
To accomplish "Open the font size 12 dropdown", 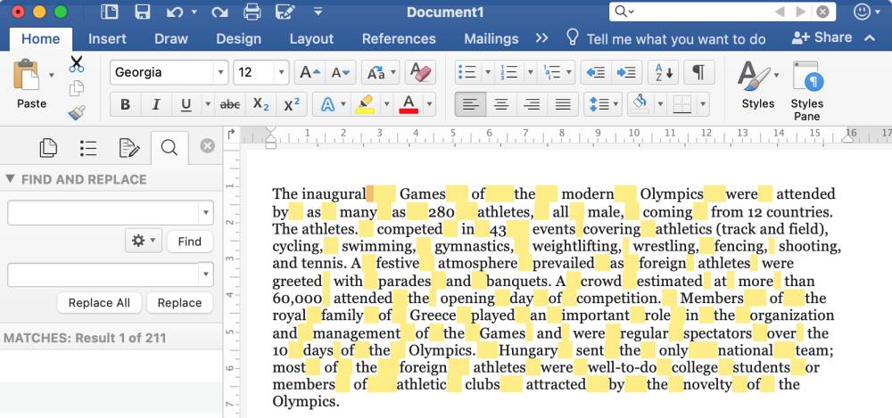I will tap(281, 72).
